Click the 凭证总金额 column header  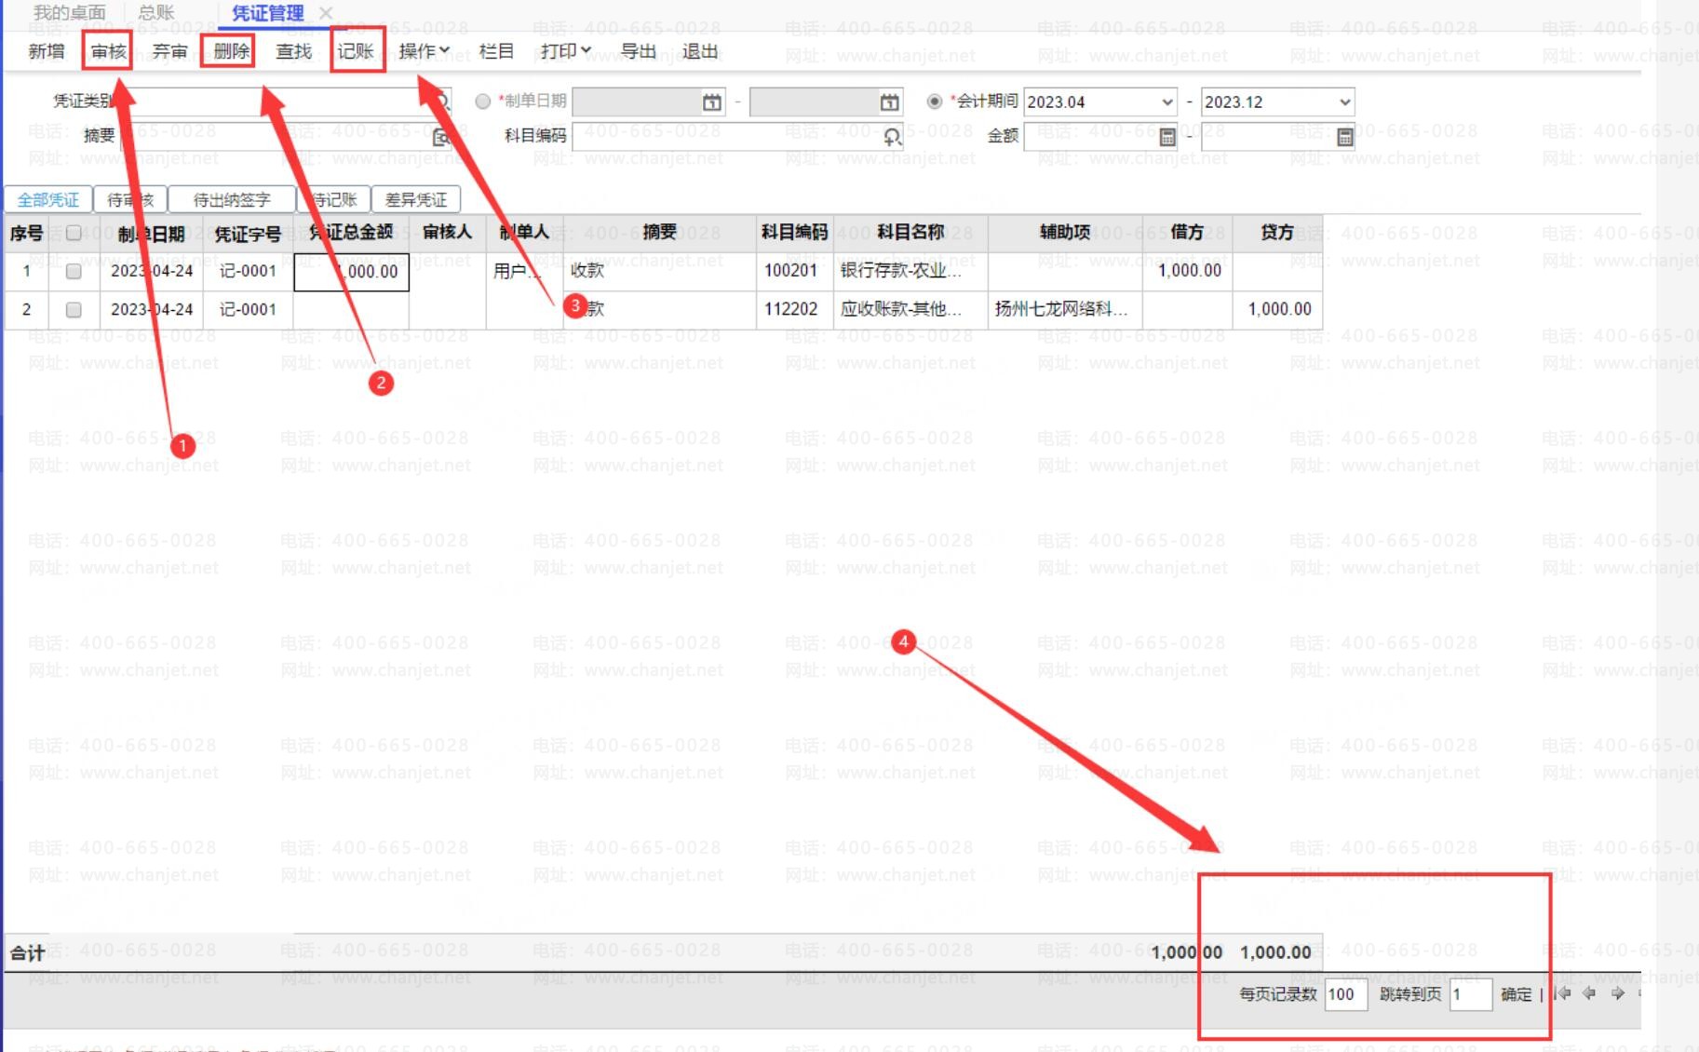coord(351,233)
